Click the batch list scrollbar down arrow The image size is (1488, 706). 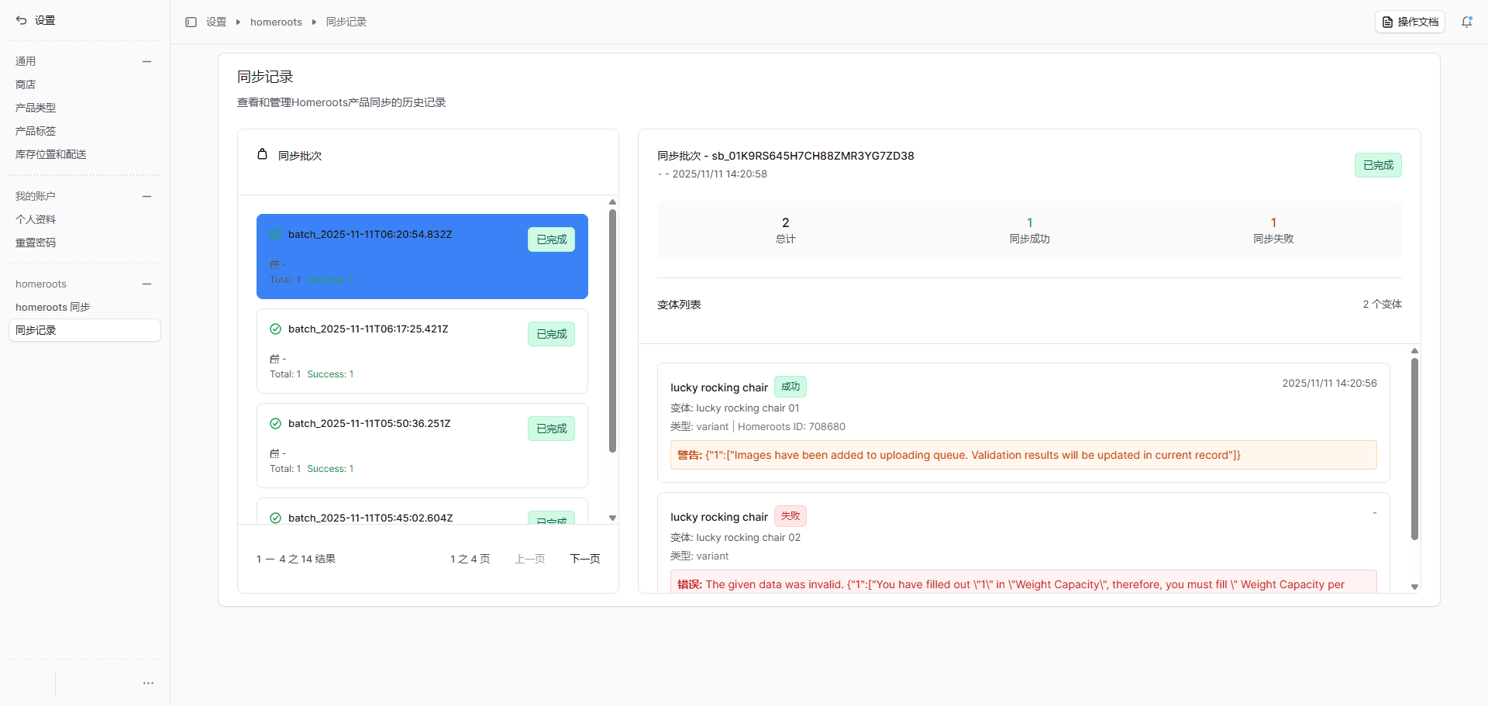pyautogui.click(x=612, y=518)
